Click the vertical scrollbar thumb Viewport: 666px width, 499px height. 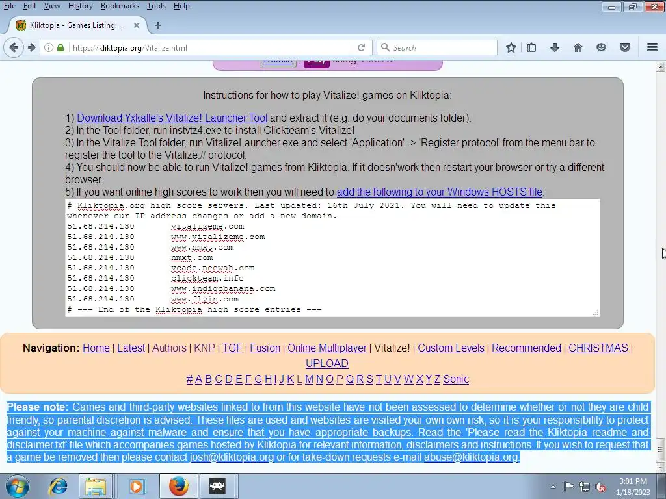661,450
